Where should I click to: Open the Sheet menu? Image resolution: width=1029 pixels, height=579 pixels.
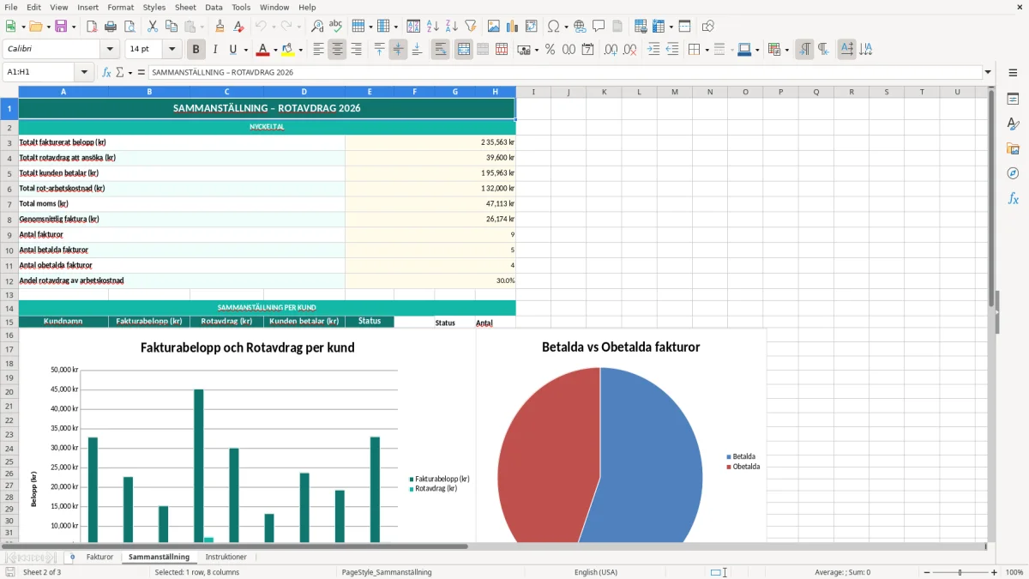pos(185,7)
